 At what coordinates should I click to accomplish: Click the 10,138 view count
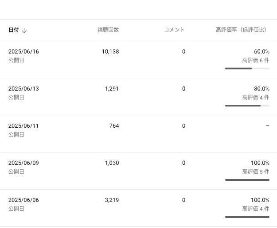(x=110, y=52)
